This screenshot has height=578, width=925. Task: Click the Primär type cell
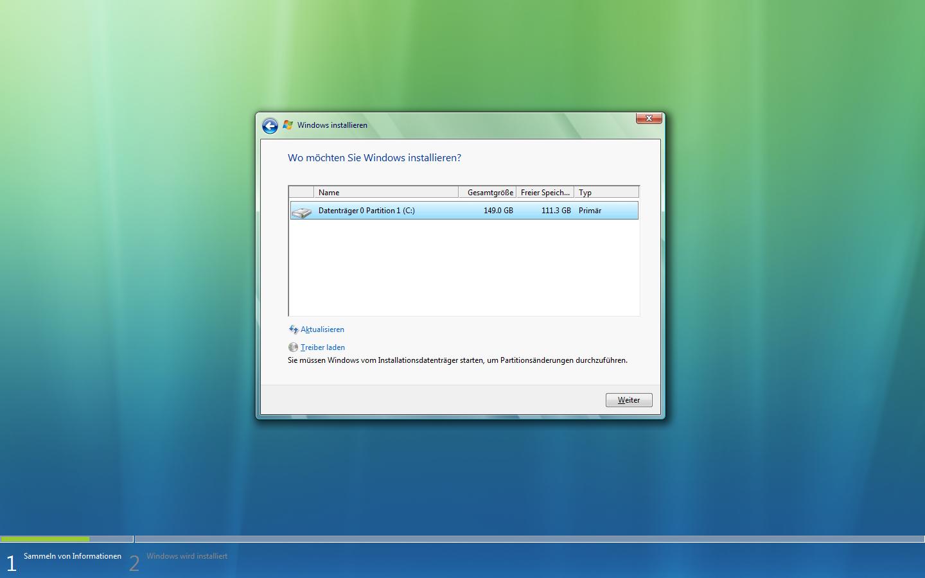(590, 211)
